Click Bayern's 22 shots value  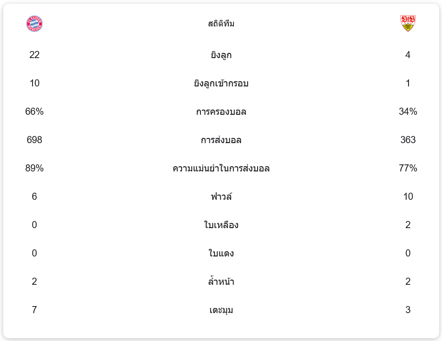[x=34, y=55]
